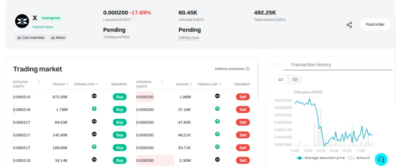Screen dimensions: 396x167
Task: Sell into the 33.71K order
Action: click(x=243, y=148)
